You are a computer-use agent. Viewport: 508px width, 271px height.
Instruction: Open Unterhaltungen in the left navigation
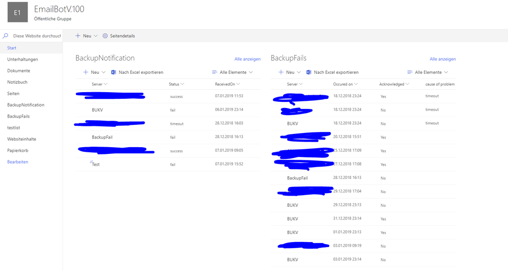click(23, 59)
